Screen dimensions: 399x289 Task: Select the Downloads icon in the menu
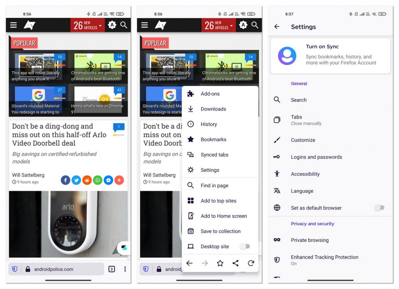point(190,109)
